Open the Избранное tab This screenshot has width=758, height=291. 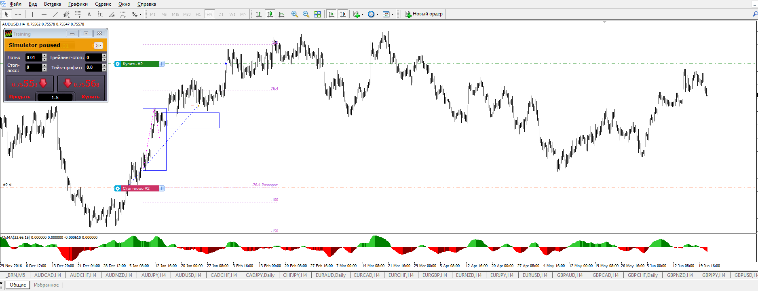[x=46, y=285]
